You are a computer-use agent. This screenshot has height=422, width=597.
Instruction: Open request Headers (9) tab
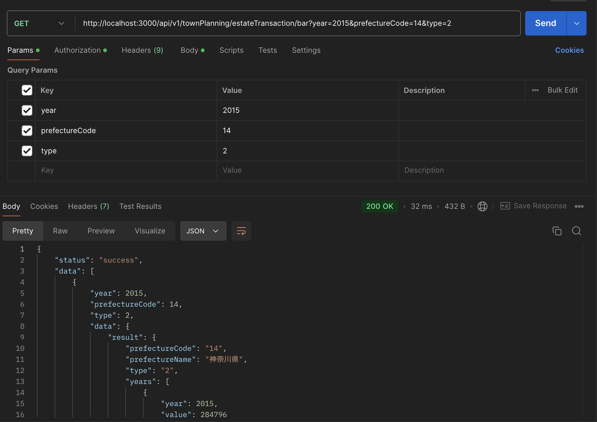click(x=142, y=50)
